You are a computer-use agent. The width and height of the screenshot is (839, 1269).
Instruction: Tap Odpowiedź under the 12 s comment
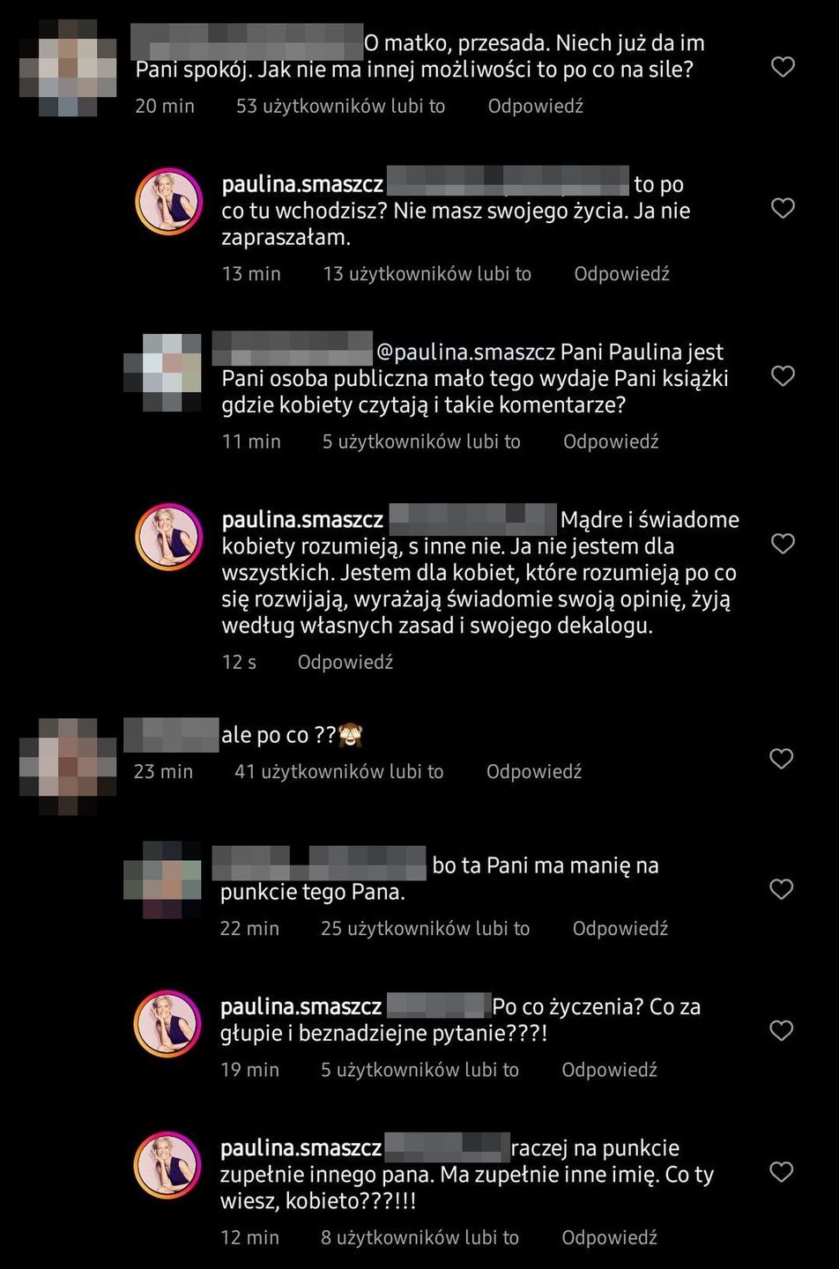(x=345, y=662)
